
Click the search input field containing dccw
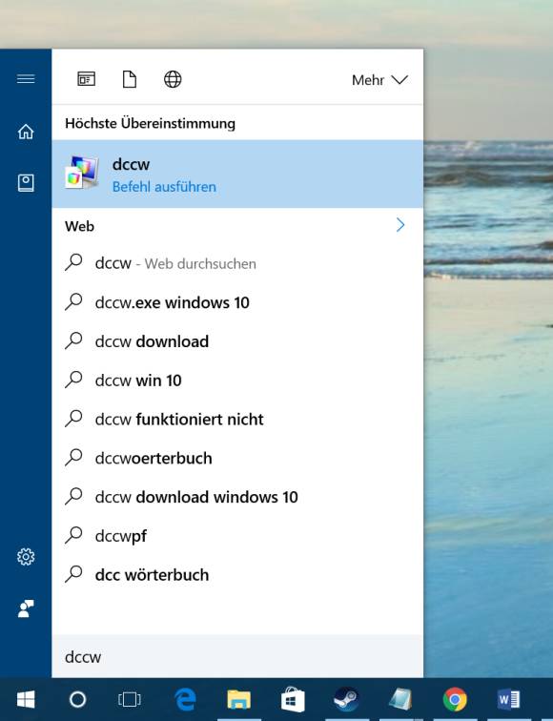237,656
